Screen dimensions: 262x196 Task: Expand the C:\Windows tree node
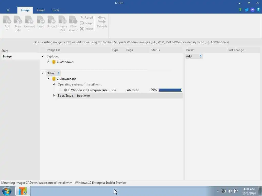tap(48, 62)
